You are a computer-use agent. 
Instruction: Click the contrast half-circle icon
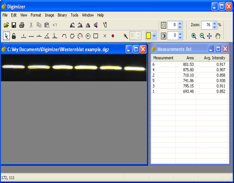(x=164, y=36)
